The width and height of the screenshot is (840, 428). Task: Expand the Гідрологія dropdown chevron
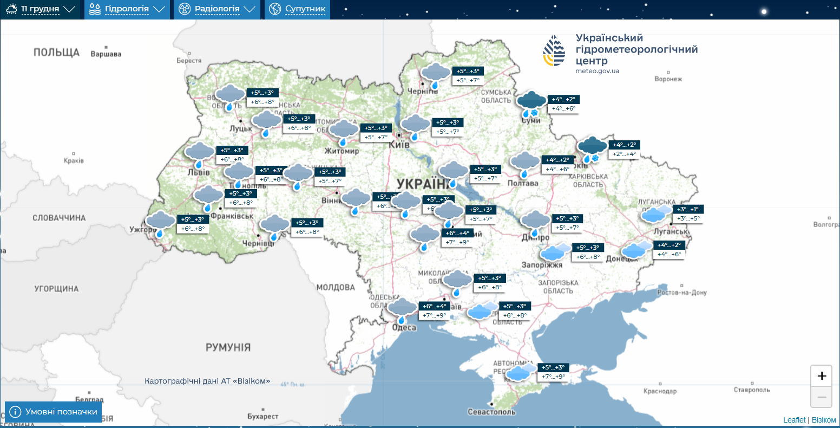(160, 9)
